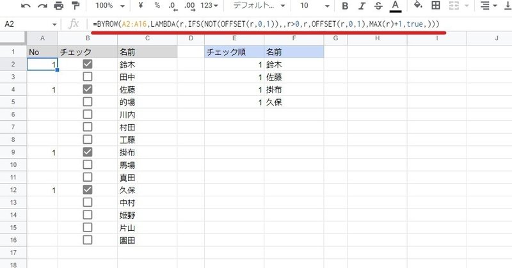Print the spreadsheet
Screen dimensions: 512x268
59,6
